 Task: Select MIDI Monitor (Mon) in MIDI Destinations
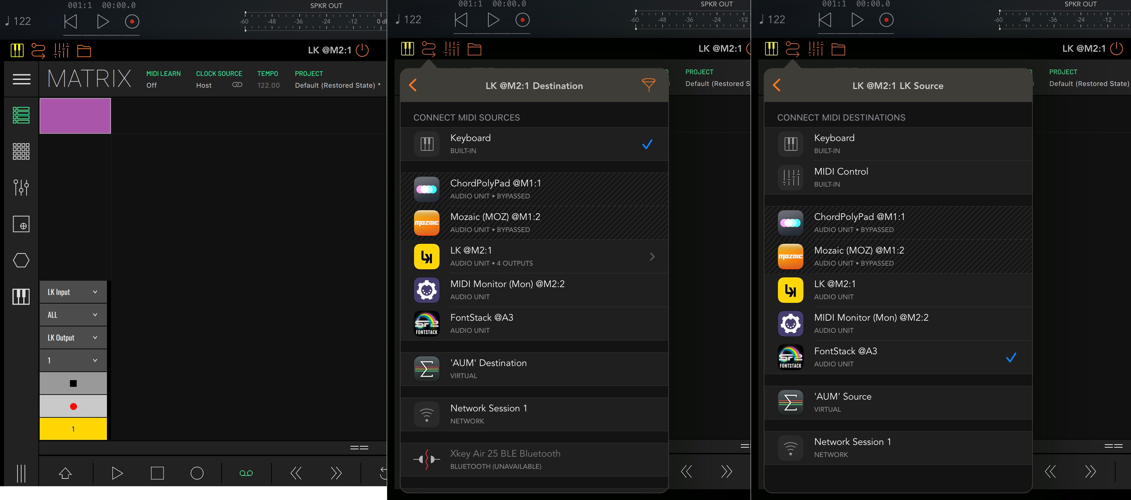pyautogui.click(x=898, y=324)
